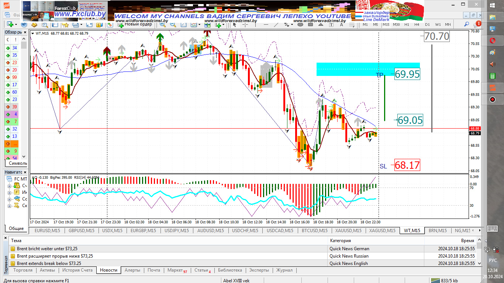The width and height of the screenshot is (504, 283).
Task: Expand the indicators (f) tree node
Action: [x=10, y=192]
